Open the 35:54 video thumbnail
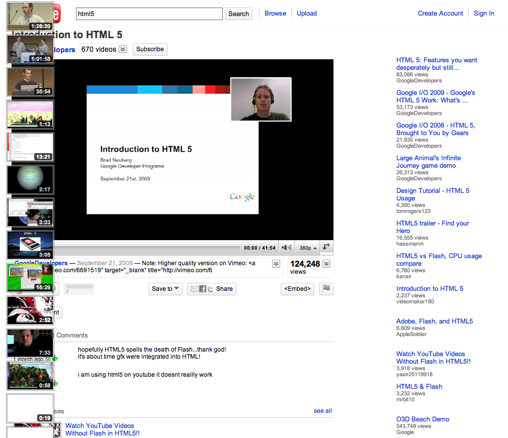This screenshot has height=438, width=508. coord(30,82)
